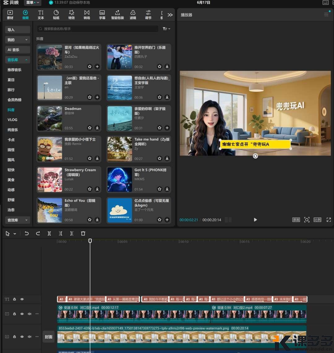Download the Deadman track

[97, 128]
